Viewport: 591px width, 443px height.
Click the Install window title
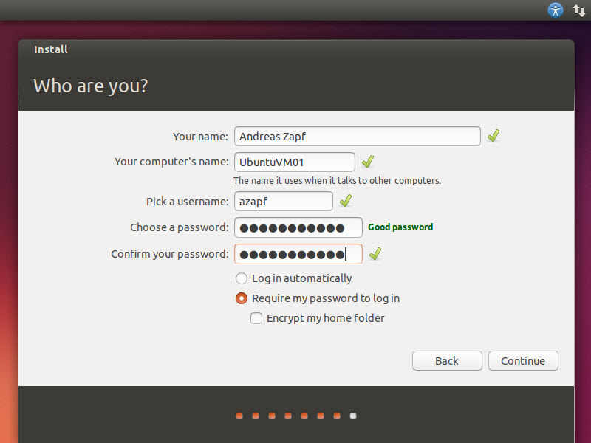(51, 49)
